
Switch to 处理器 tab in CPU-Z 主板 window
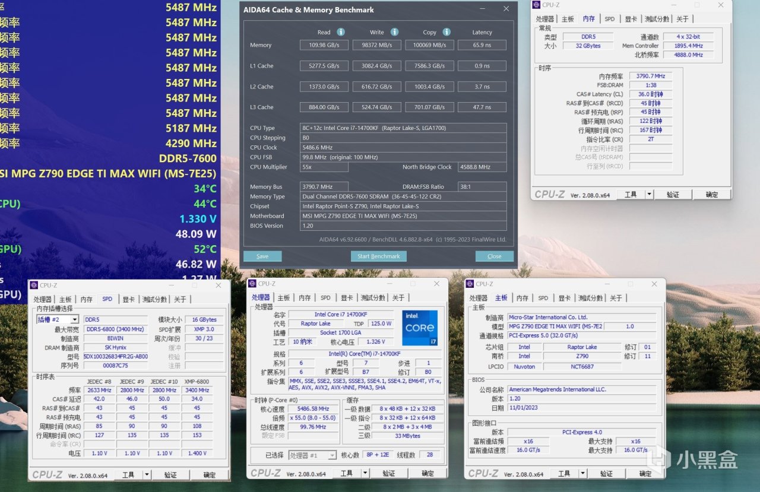(479, 298)
